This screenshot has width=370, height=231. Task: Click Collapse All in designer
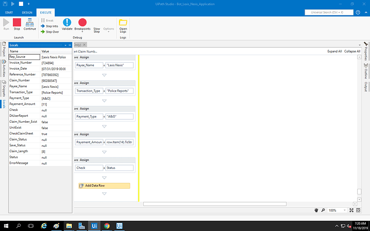(352, 51)
